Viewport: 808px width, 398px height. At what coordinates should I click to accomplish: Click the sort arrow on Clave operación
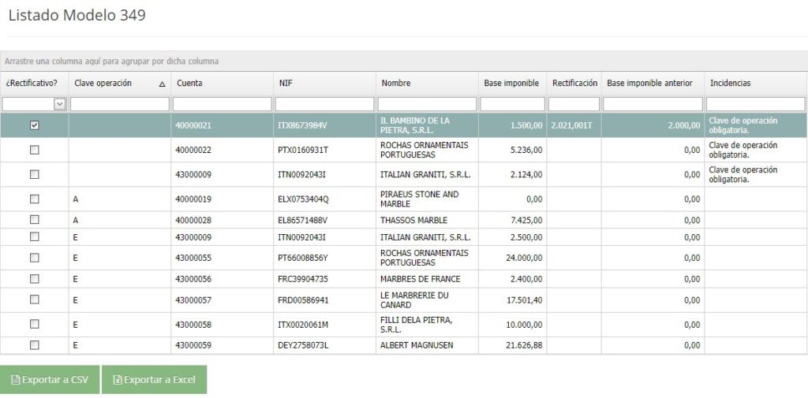pyautogui.click(x=162, y=84)
